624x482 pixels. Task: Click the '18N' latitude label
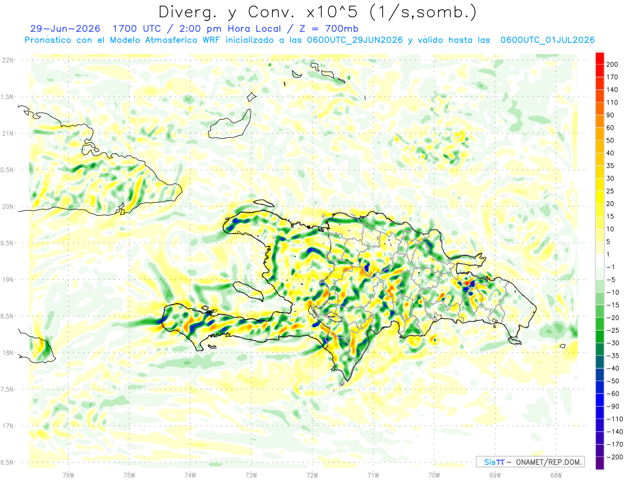[8, 353]
